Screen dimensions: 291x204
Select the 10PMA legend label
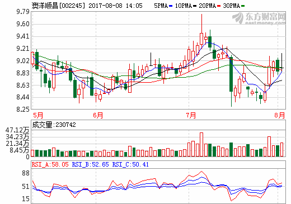184,6
